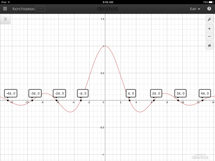The width and height of the screenshot is (215, 161).
Task: Click the 2π, 0 point label
Action: (156, 93)
